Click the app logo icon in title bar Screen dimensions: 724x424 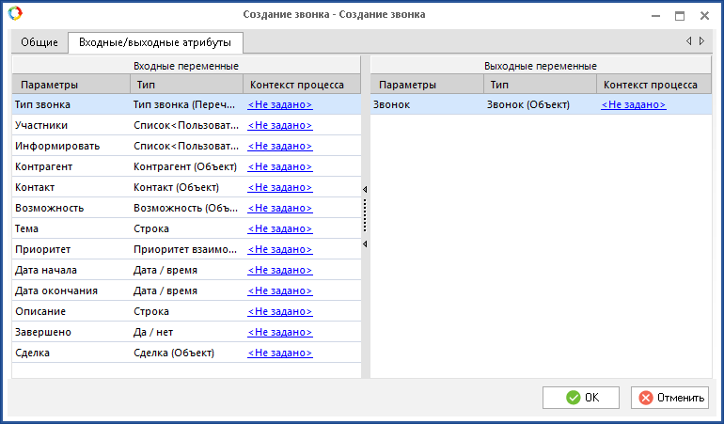coord(13,14)
